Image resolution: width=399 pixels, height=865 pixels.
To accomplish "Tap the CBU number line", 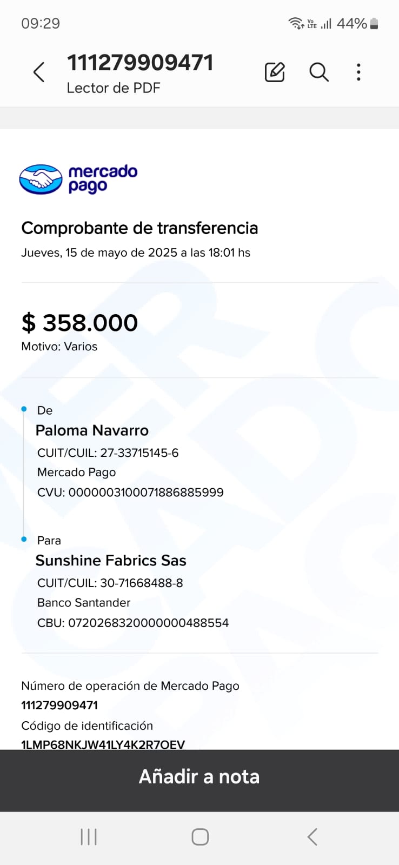I will coord(133,623).
